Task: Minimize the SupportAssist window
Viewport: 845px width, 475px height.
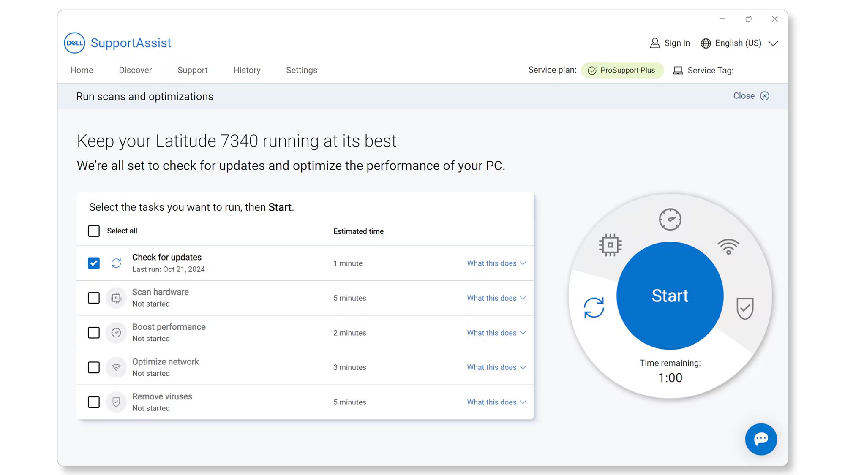Action: pyautogui.click(x=722, y=19)
